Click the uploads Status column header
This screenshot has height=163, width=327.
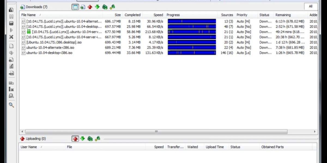point(244,147)
